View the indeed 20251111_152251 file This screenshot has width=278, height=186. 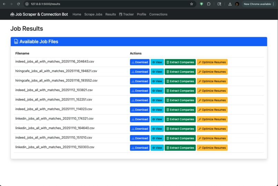pos(157,100)
